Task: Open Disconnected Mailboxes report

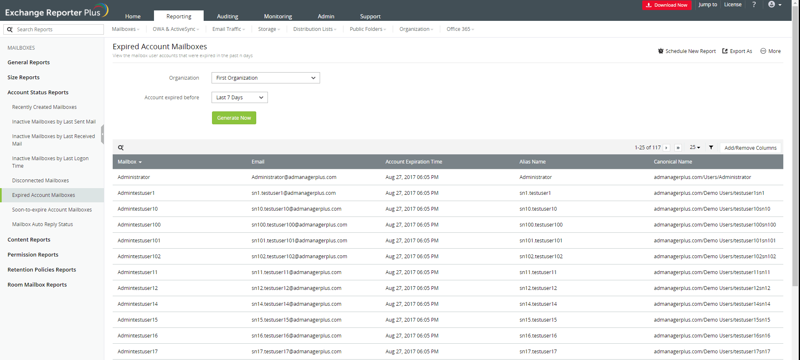Action: [40, 181]
